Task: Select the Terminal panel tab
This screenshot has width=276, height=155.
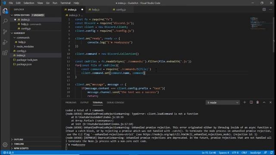Action: (x=98, y=102)
